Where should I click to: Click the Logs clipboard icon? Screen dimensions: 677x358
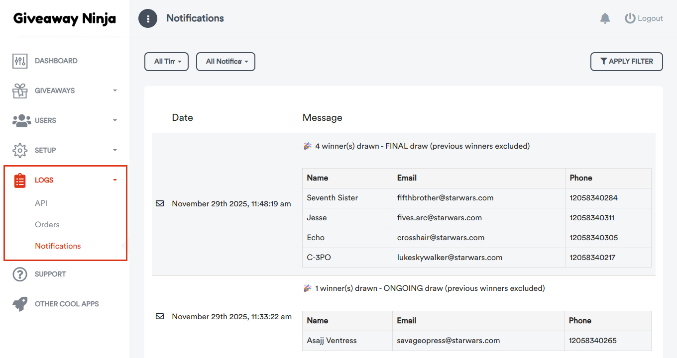(20, 180)
